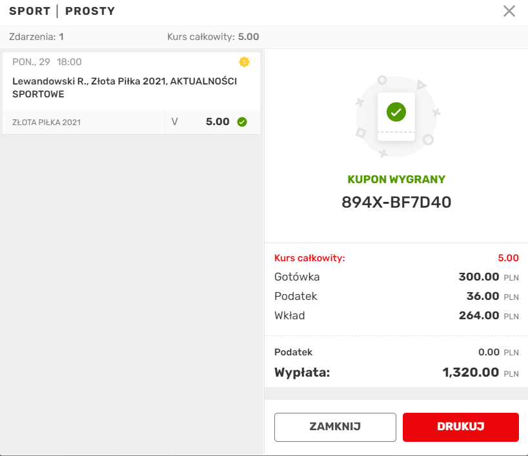Open the Lewandowski R. Złota Piłka event
The image size is (528, 456).
pos(125,88)
